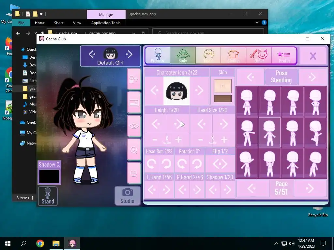Select next Shadow option
This screenshot has width=334, height=250.
[x=227, y=189]
